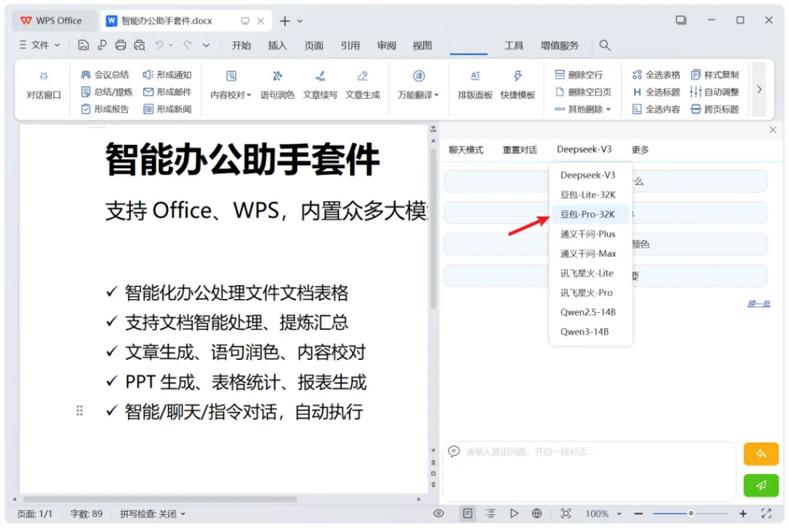Open the 对话窗口 chat window icon

[x=43, y=76]
